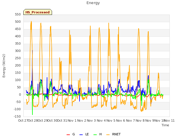The image size is (187, 140).
Task: Click the -150 y-axis tick label
Action: 17,116
